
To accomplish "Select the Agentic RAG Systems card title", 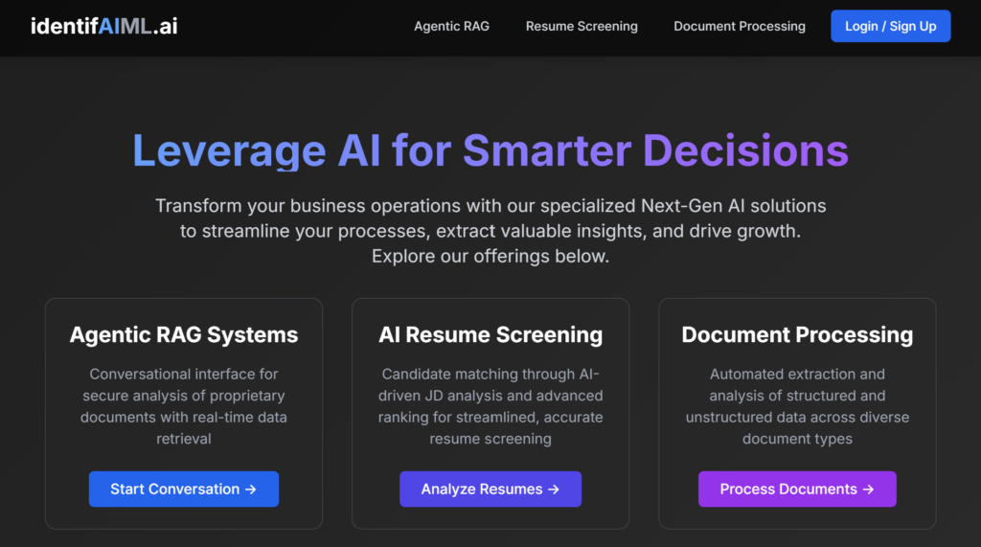I will click(x=184, y=334).
